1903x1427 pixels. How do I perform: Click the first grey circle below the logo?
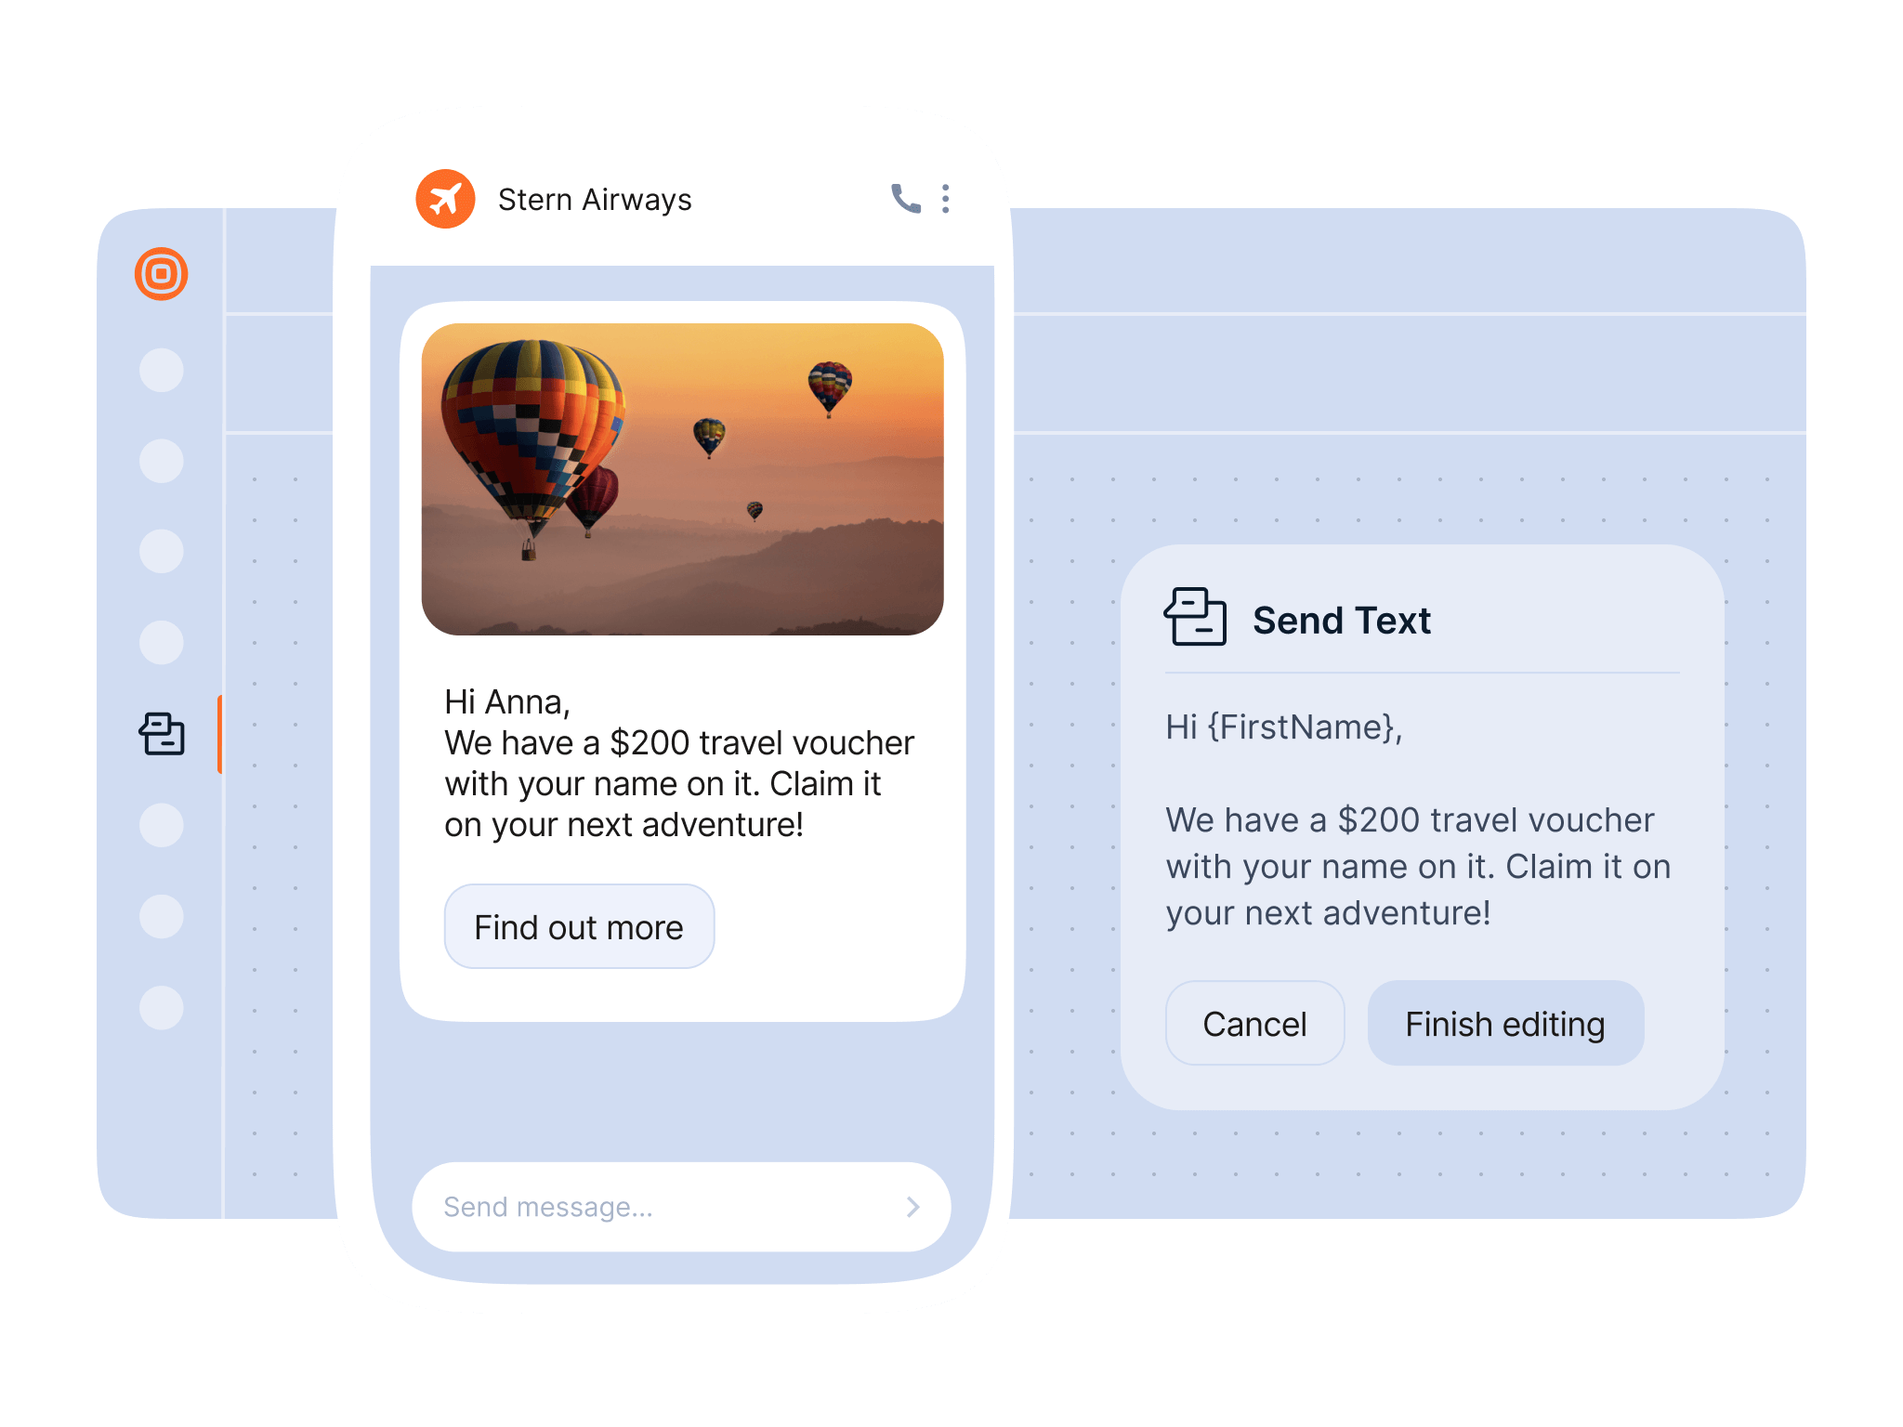(x=162, y=370)
